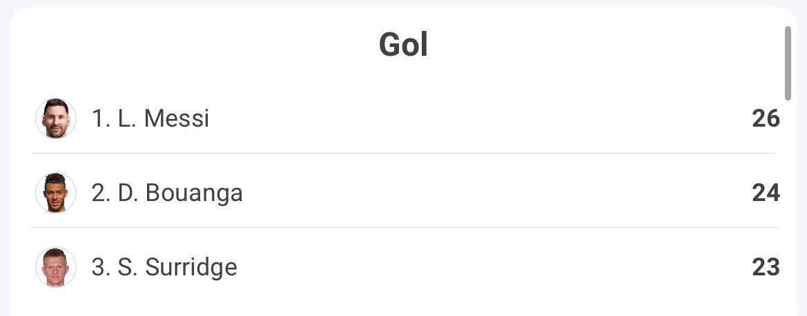Click the divider line below Messi's row
Viewport: 807px width, 316px height.
coord(404,153)
